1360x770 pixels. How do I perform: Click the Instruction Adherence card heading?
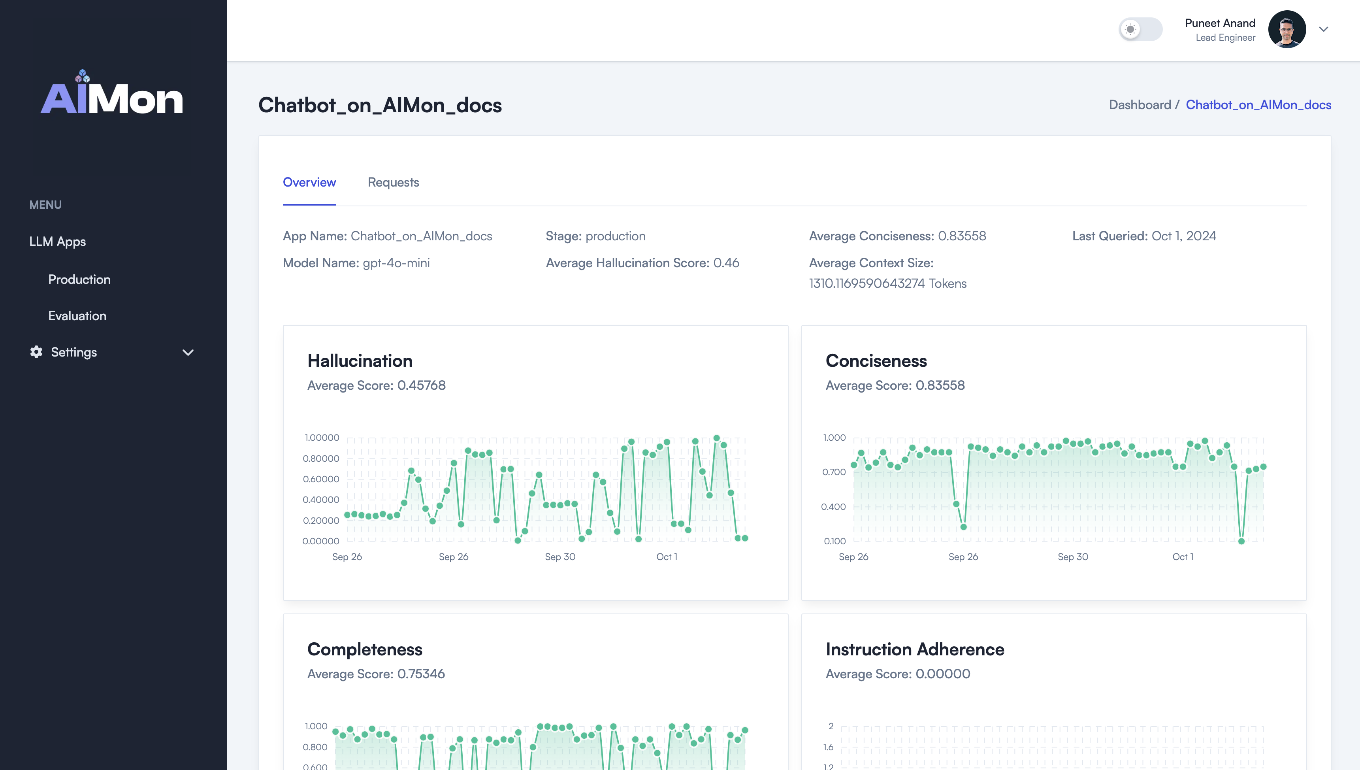click(x=914, y=649)
